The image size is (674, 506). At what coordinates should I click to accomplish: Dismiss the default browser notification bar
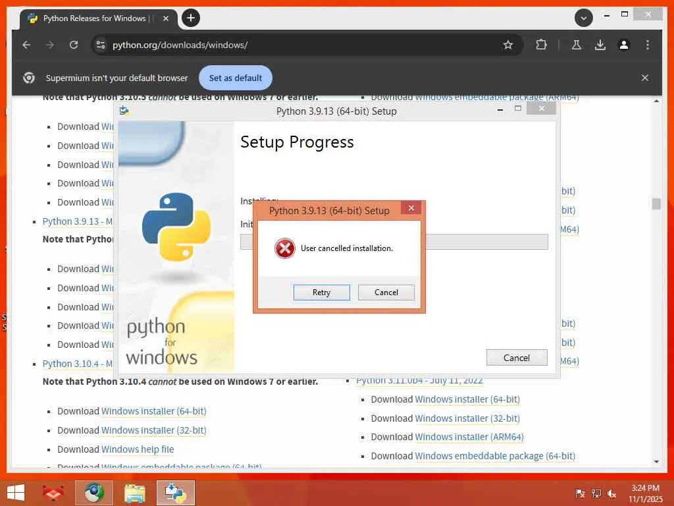[x=645, y=78]
